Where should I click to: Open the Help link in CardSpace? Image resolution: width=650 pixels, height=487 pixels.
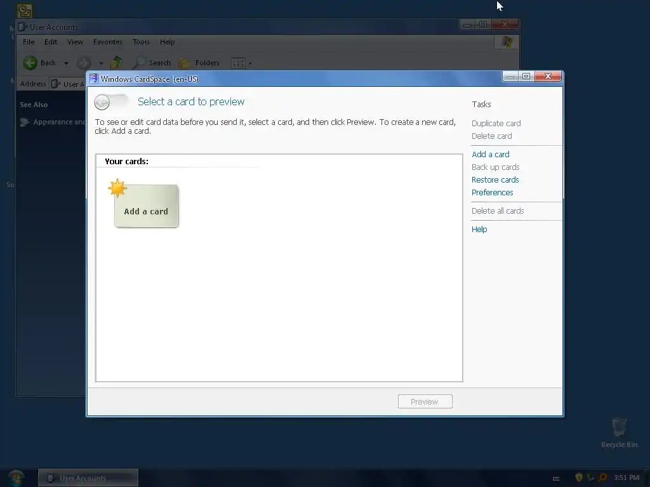[479, 229]
